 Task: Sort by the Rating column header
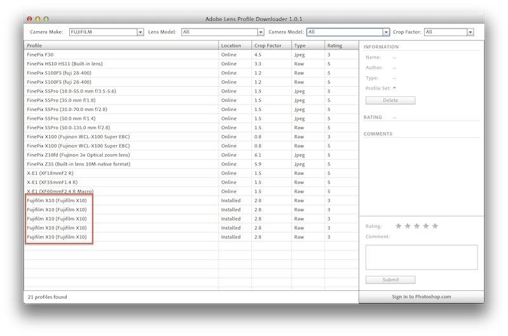(342, 46)
